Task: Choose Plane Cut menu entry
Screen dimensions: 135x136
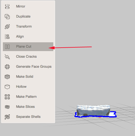Action: coord(28,47)
